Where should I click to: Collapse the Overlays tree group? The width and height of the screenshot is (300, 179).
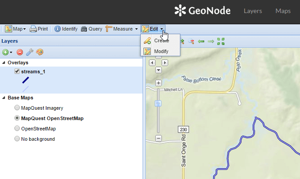pyautogui.click(x=4, y=63)
